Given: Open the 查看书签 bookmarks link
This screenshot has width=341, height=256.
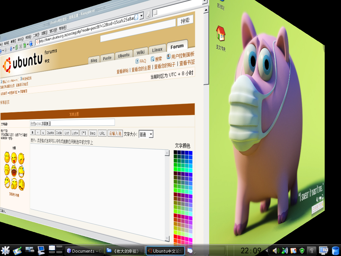Looking at the screenshot, I should (x=187, y=63).
